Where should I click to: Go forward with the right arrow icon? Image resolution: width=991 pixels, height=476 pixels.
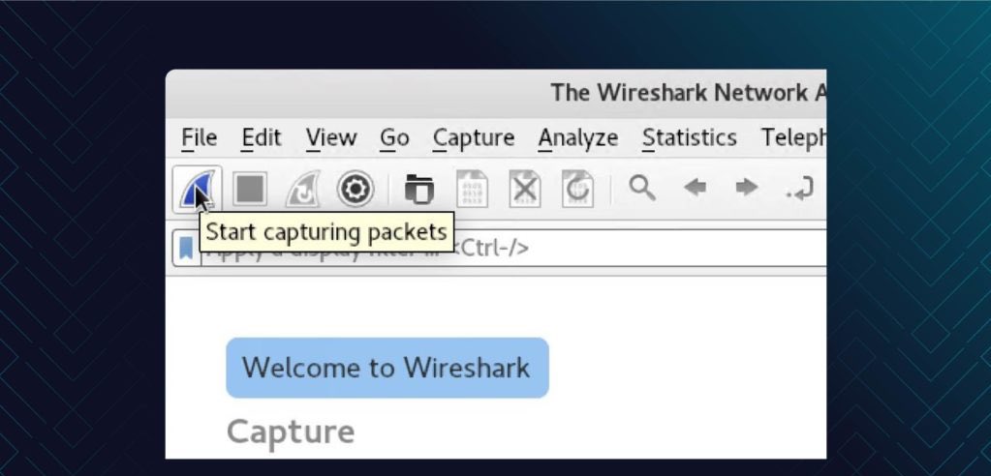coord(747,188)
